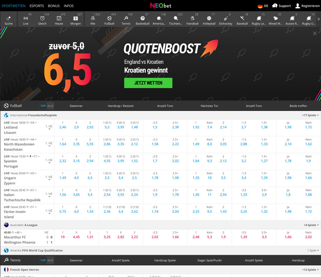Show more sports with double arrow
321x277 pixels.
[x=318, y=19]
